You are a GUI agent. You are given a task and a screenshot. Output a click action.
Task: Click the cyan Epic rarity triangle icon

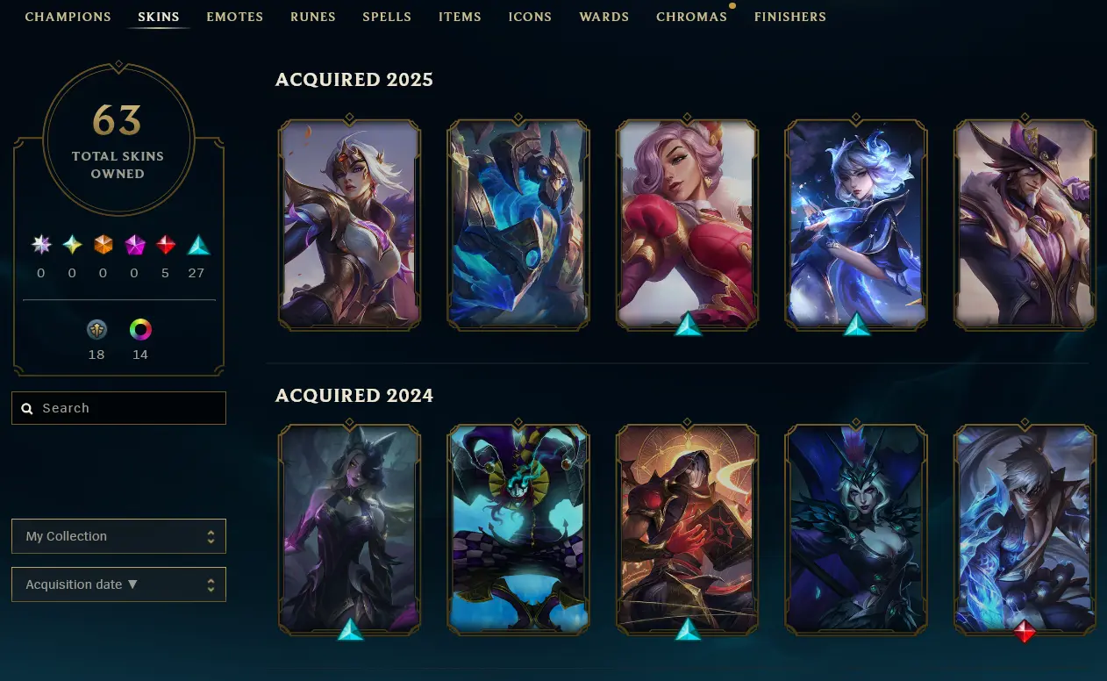(198, 245)
